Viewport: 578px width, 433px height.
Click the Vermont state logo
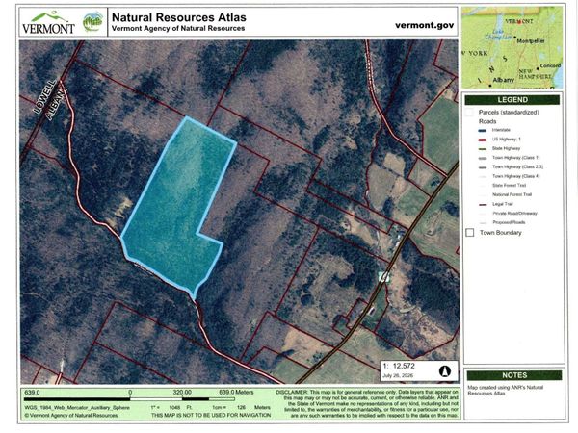point(48,22)
